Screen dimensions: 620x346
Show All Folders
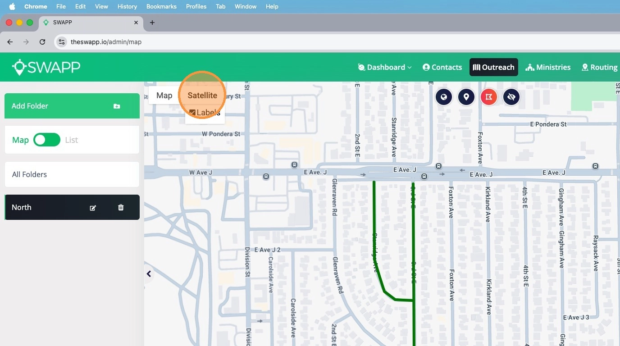72,174
